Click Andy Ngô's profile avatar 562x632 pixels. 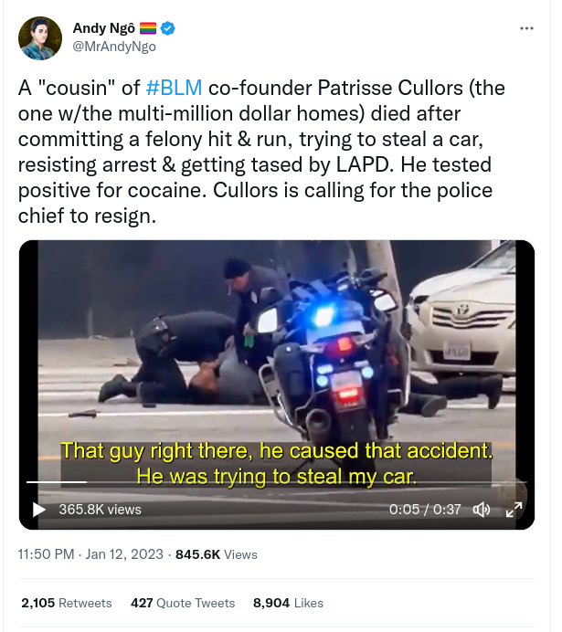coord(41,37)
